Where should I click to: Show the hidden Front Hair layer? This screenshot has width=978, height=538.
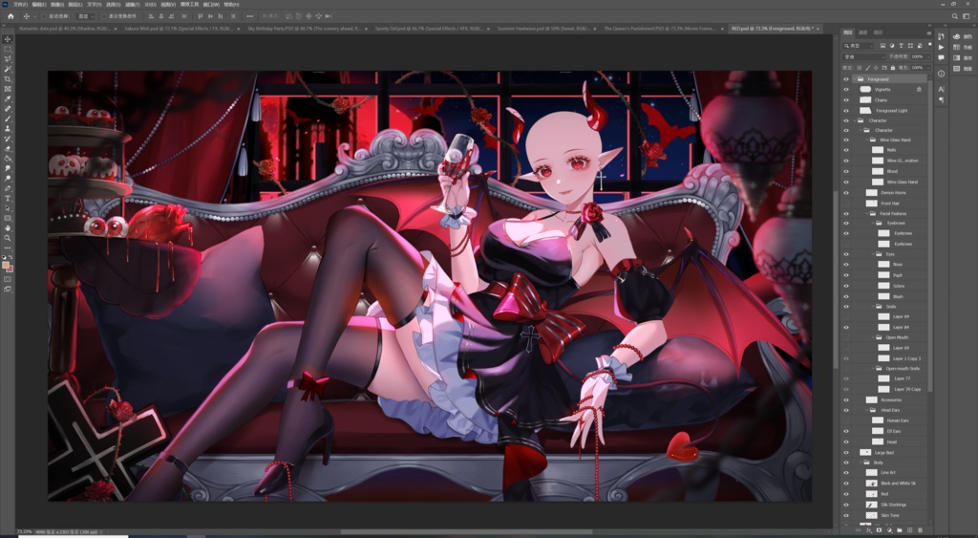[x=846, y=203]
